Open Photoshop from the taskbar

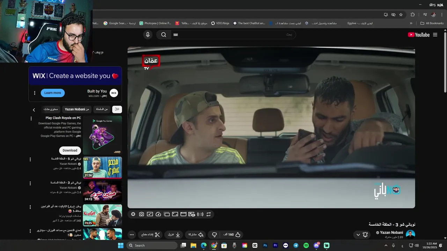[x=265, y=245]
